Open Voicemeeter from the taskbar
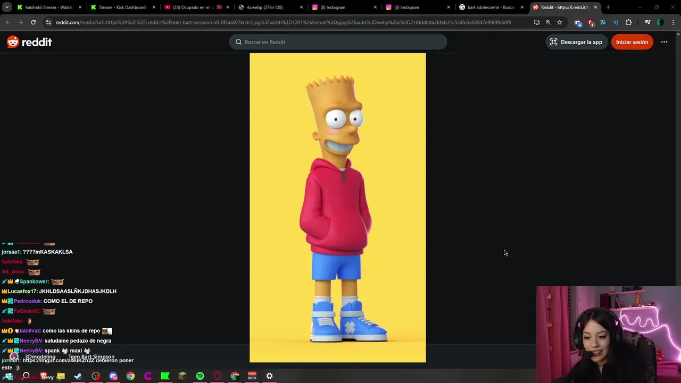681x383 pixels. [x=252, y=376]
